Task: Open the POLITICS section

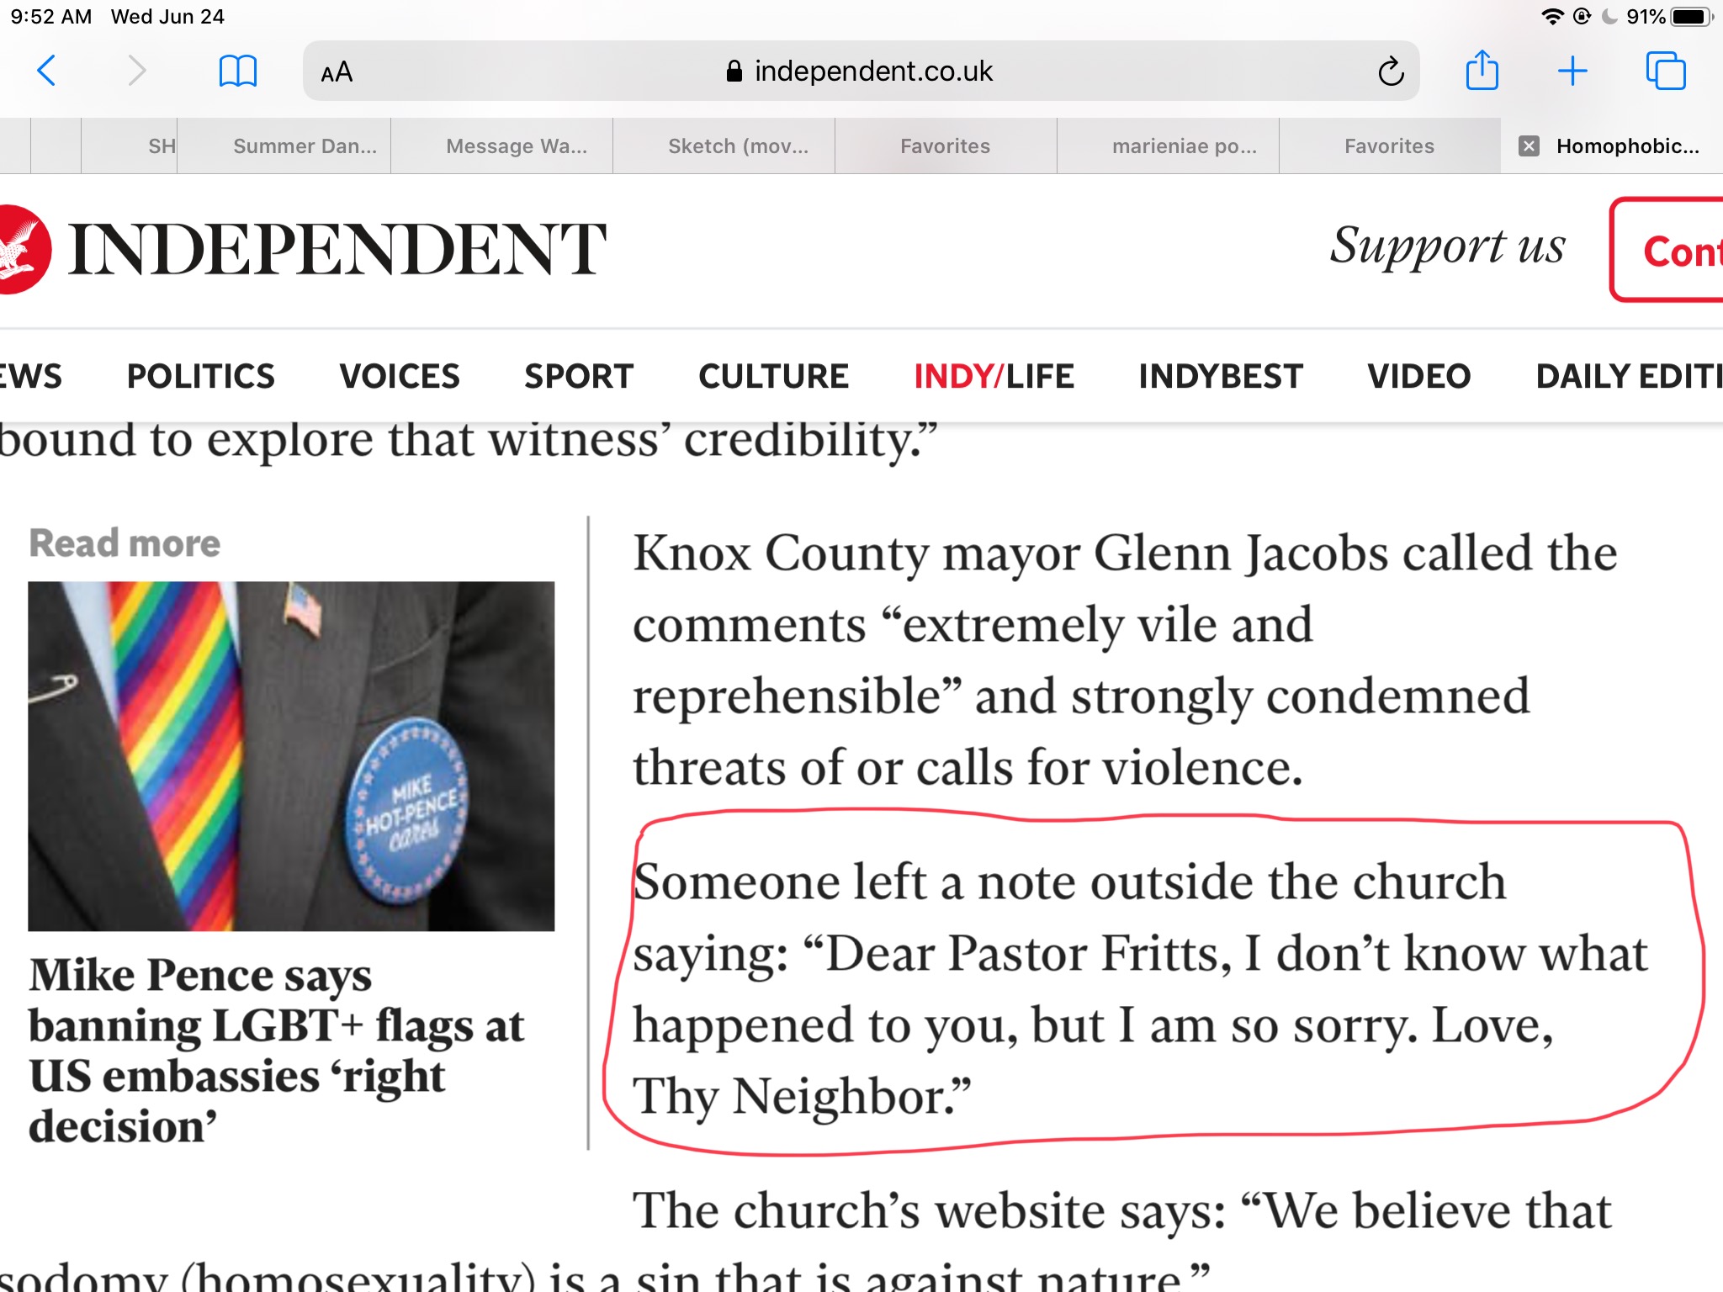Action: point(200,376)
